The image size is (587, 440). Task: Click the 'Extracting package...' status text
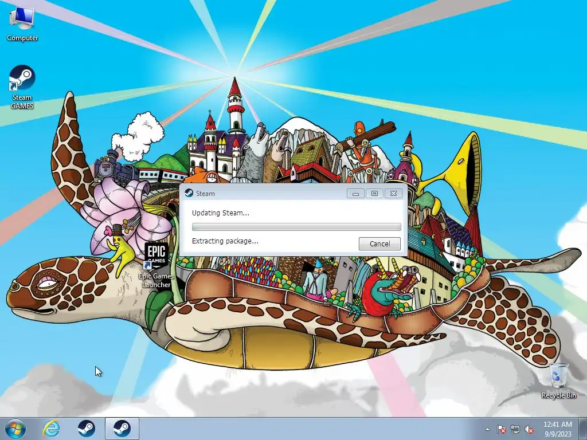[225, 241]
